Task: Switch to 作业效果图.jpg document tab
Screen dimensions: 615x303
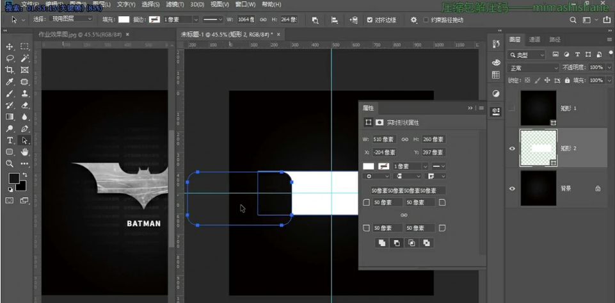Action: (81, 35)
